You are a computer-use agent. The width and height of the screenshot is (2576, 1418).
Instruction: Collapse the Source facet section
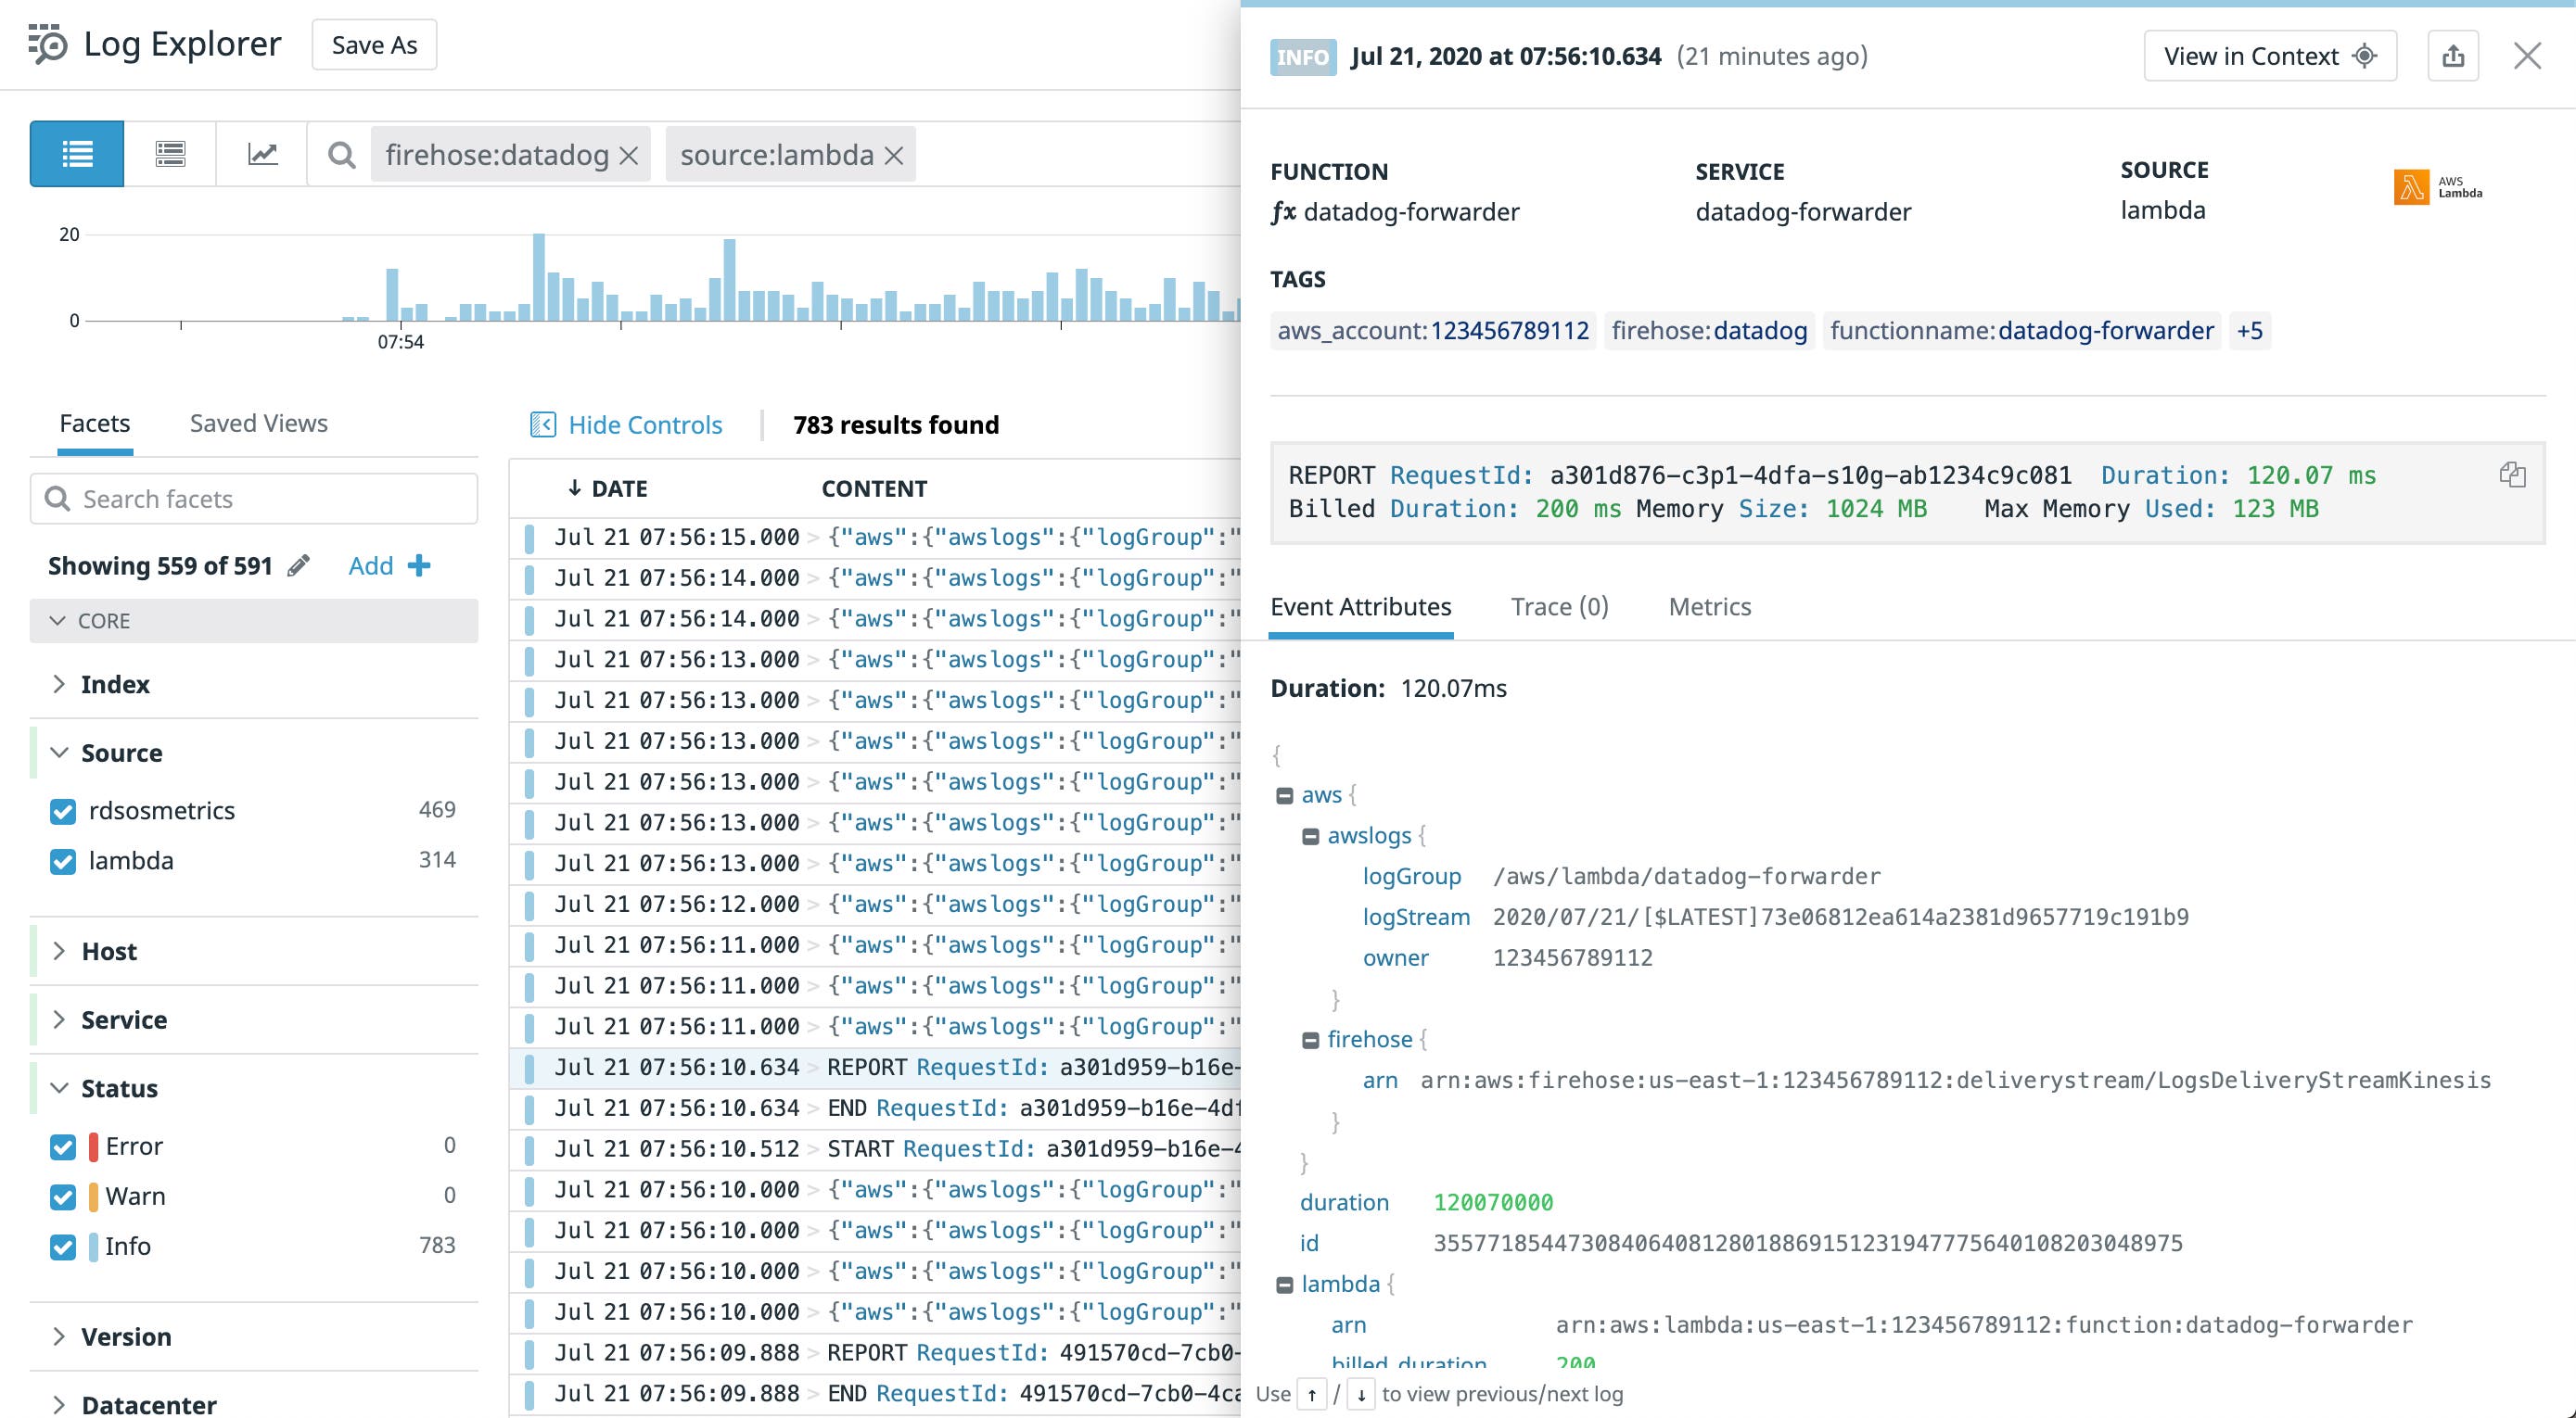point(58,753)
